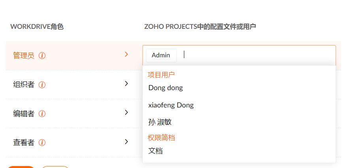Pick 孙 淑敏 from project users
Viewport: 352px width, 168px height.
point(160,122)
